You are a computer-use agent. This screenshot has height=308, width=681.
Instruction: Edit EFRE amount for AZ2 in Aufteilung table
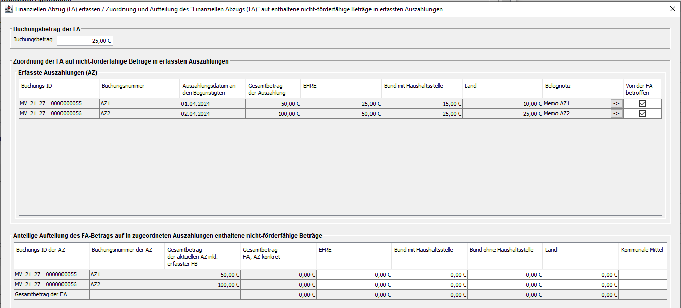coord(354,285)
